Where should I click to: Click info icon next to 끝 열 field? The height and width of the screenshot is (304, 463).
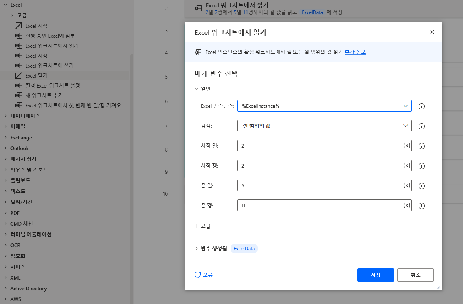pos(421,186)
